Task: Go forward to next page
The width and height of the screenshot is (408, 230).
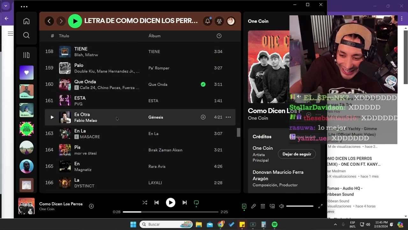Action: (x=61, y=21)
